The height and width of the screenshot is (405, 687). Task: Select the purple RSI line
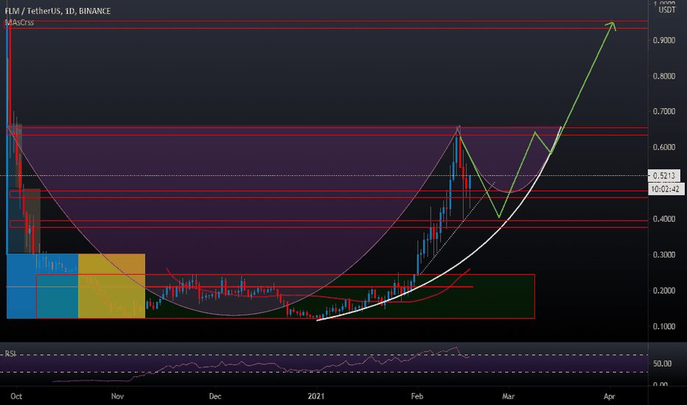point(263,364)
